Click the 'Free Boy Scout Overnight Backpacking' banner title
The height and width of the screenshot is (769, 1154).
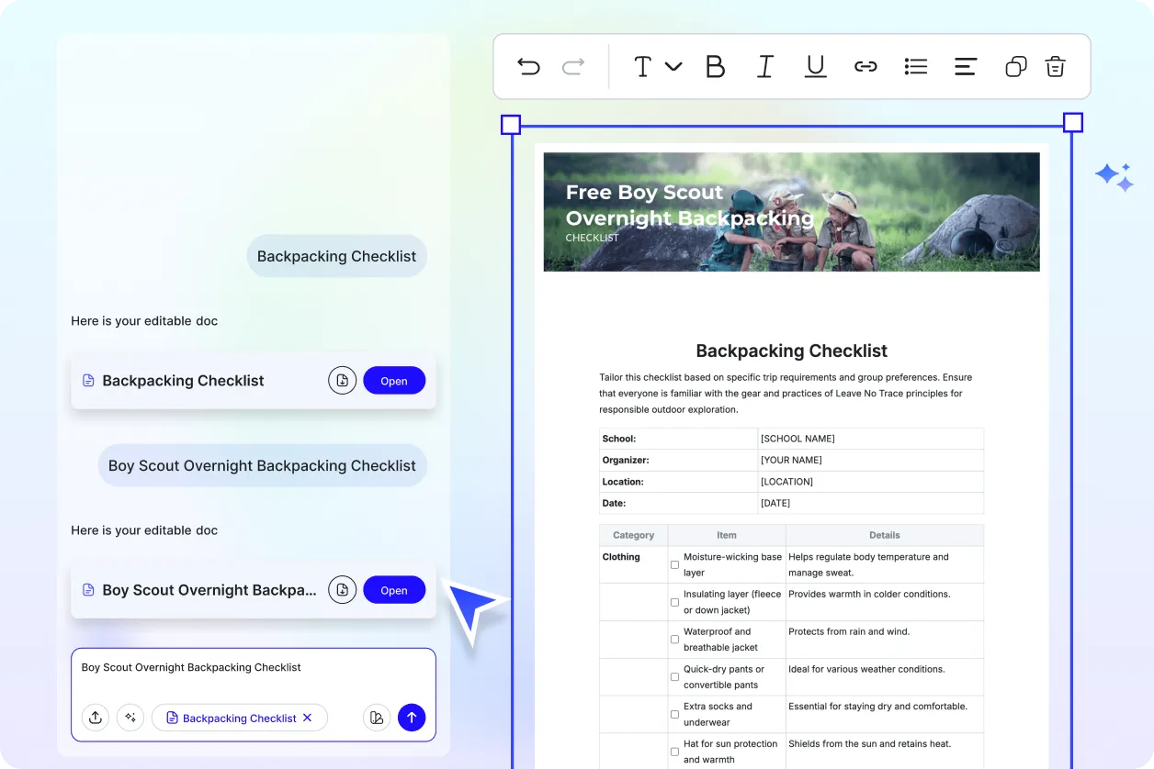click(x=690, y=206)
